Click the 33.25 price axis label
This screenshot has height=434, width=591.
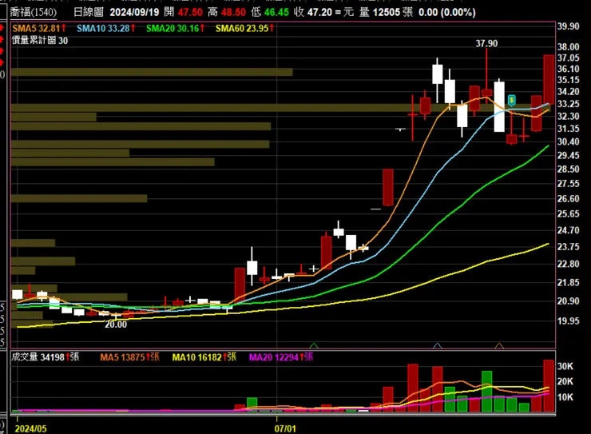[x=569, y=104]
